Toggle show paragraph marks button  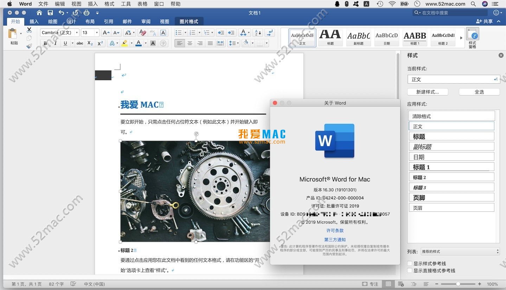point(270,33)
